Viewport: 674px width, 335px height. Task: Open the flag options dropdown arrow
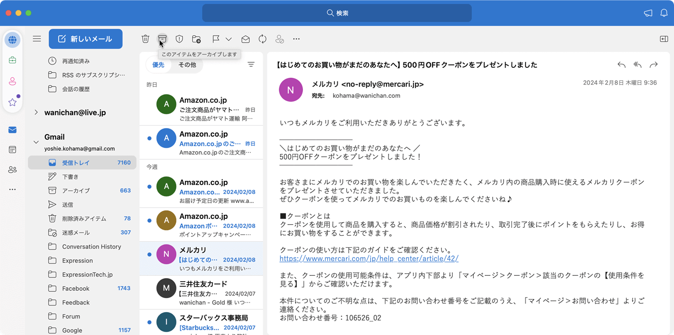tap(229, 39)
